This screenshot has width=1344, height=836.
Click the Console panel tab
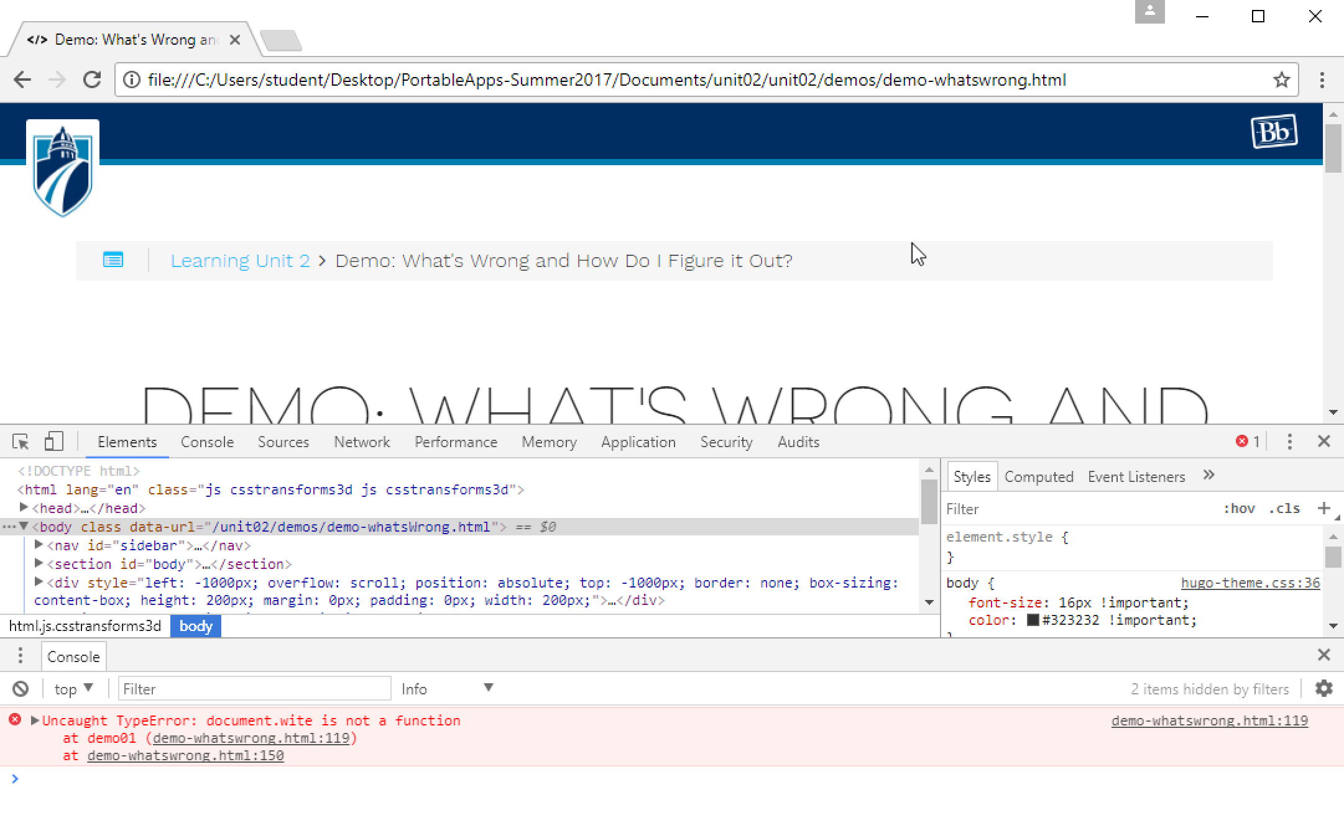(206, 441)
